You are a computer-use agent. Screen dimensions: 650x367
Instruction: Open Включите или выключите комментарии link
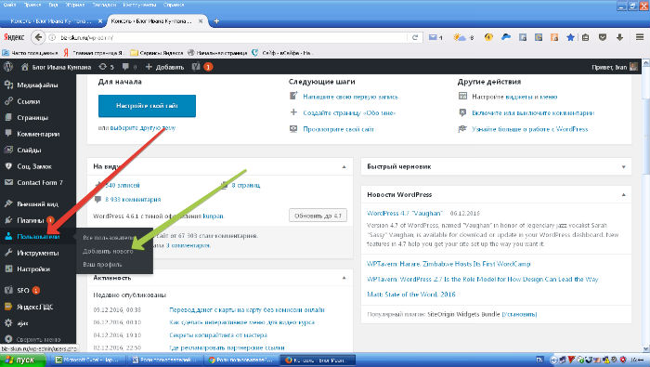tap(533, 112)
